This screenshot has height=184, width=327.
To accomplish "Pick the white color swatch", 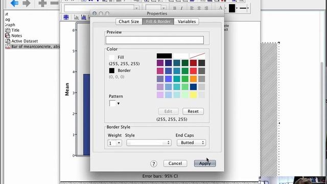I will click(181, 56).
